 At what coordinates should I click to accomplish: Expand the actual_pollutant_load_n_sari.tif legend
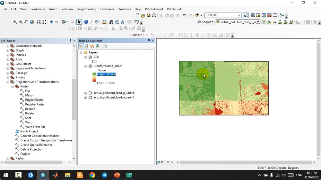click(86, 98)
